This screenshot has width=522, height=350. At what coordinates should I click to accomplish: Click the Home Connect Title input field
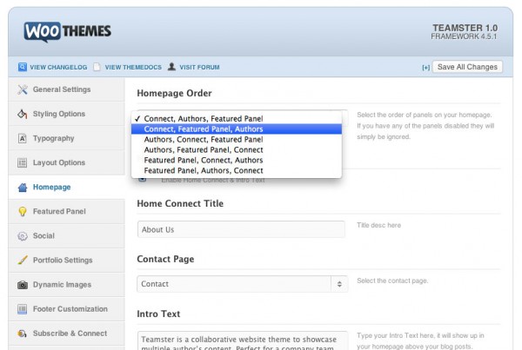(x=243, y=230)
